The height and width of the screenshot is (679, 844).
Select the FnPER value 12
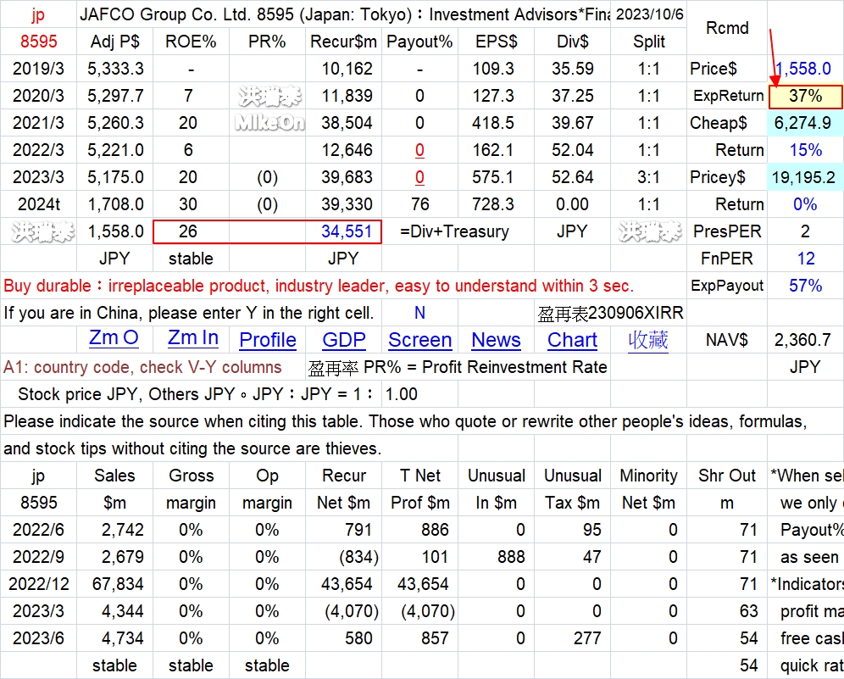point(805,259)
